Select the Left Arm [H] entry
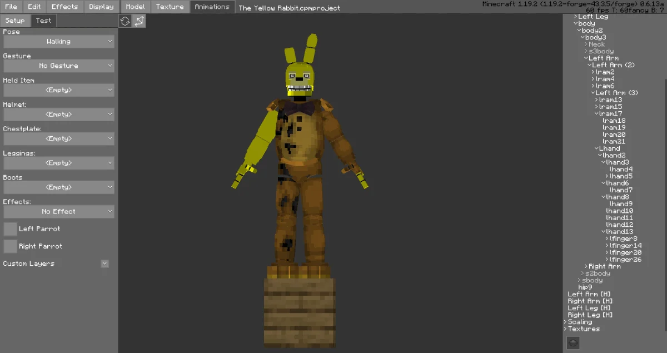The image size is (667, 353). click(589, 295)
